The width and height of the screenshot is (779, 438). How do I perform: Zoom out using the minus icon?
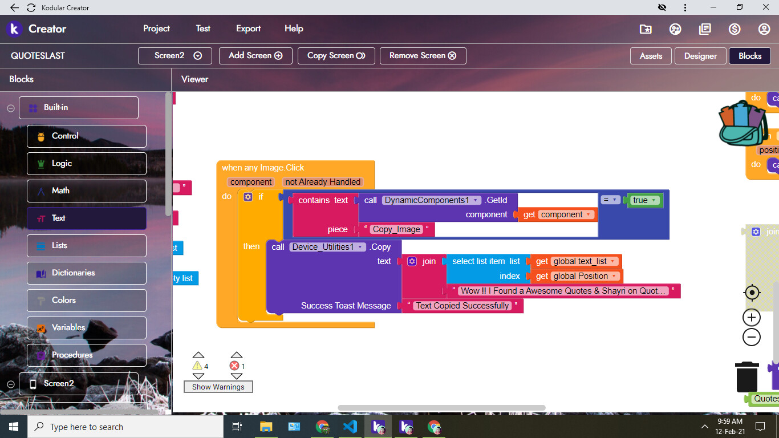coord(752,338)
